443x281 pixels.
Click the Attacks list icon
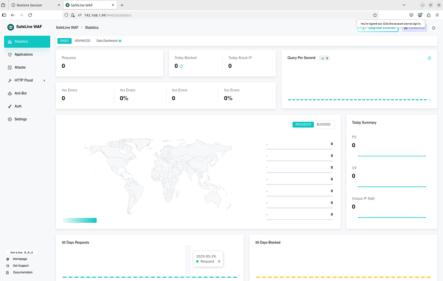point(10,68)
